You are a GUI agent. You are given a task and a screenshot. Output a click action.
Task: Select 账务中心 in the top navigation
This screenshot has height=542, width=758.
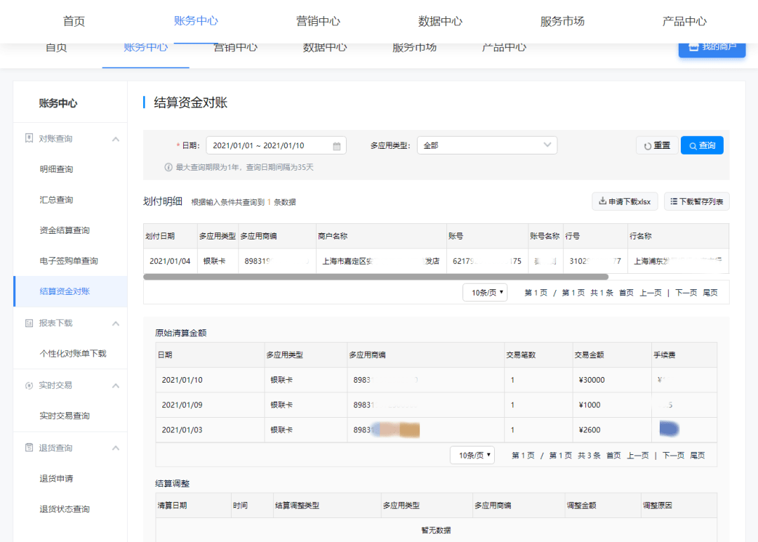196,21
